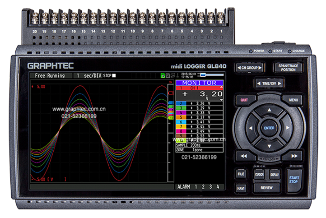
Task: Tap the down triangle below 3.20 reading
Action: tap(221, 100)
